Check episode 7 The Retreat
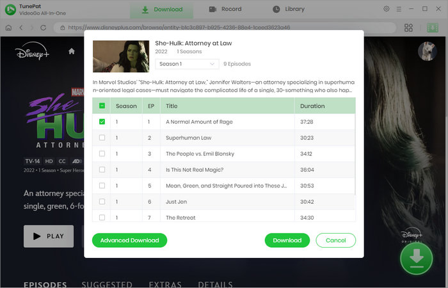This screenshot has width=448, height=288. point(102,218)
